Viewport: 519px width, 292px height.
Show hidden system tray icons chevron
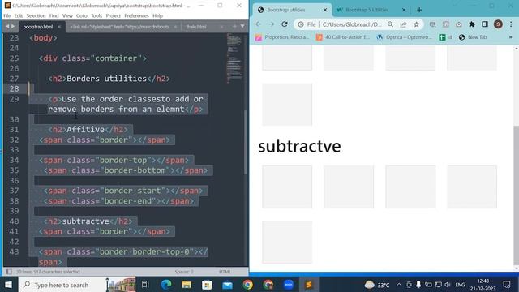pos(399,285)
